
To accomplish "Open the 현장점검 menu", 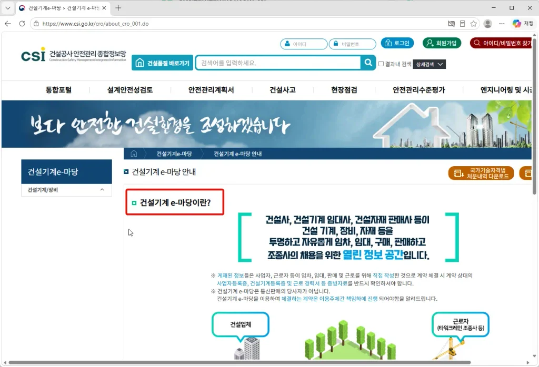I will [x=344, y=90].
